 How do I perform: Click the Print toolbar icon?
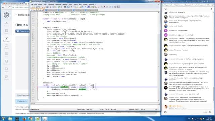tap(47, 7)
